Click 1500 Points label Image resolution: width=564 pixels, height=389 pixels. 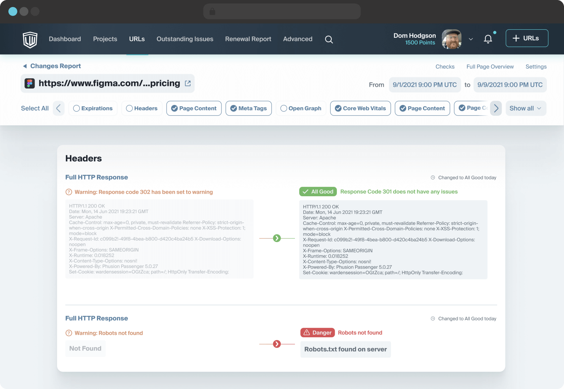(420, 43)
